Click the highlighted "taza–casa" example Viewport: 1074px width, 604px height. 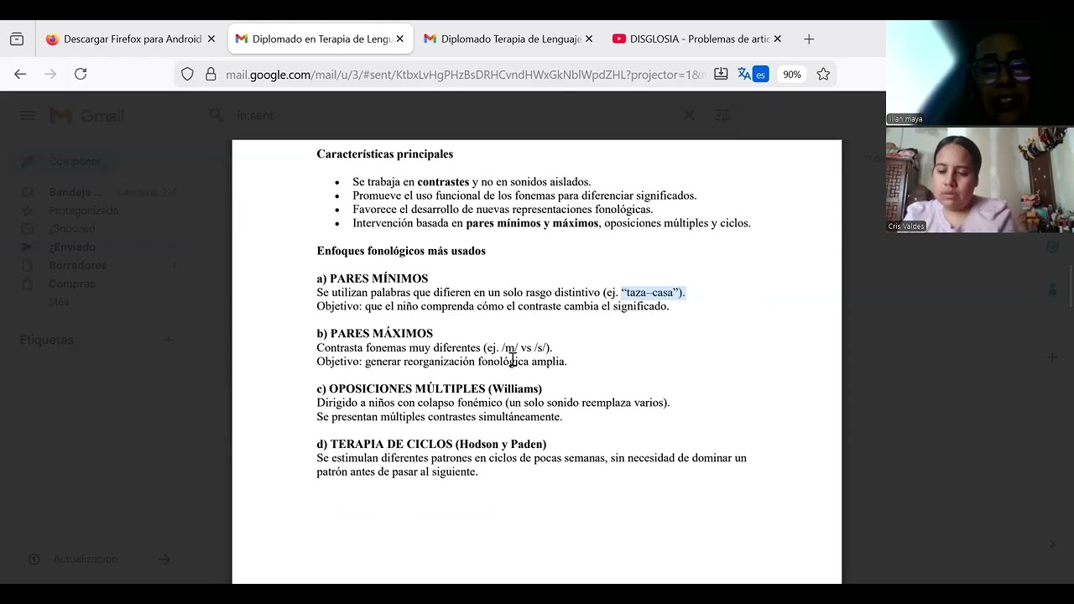[653, 293]
